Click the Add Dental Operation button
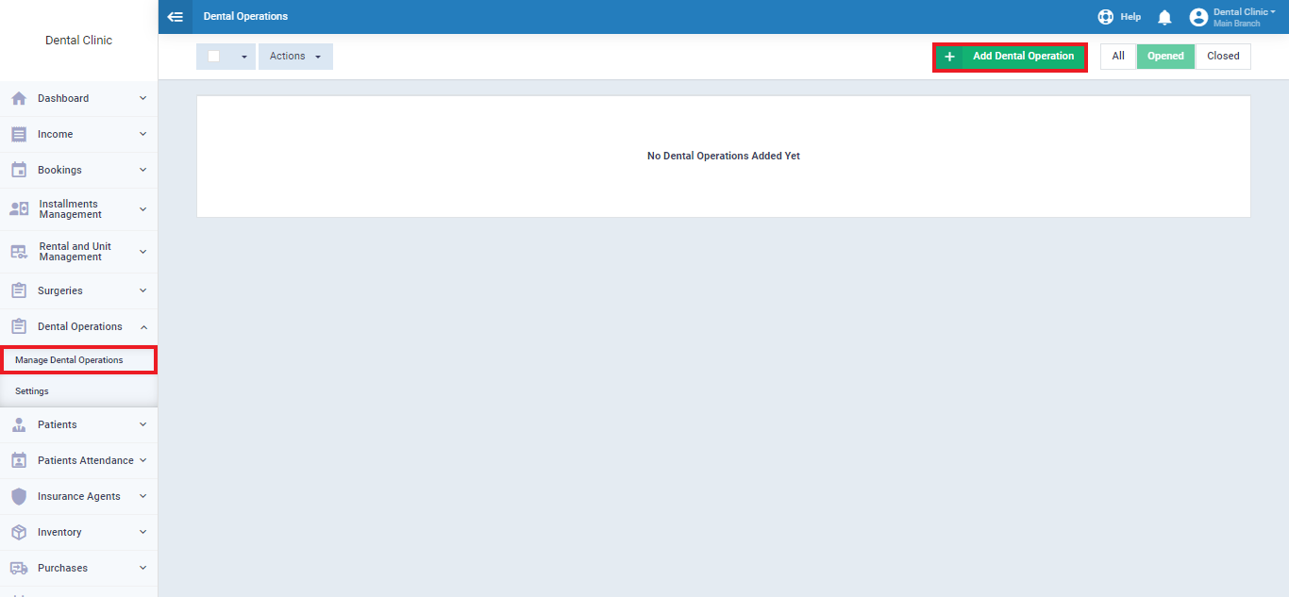 [x=1010, y=57]
